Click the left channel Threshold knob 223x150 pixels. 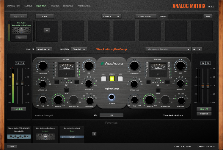(43, 66)
